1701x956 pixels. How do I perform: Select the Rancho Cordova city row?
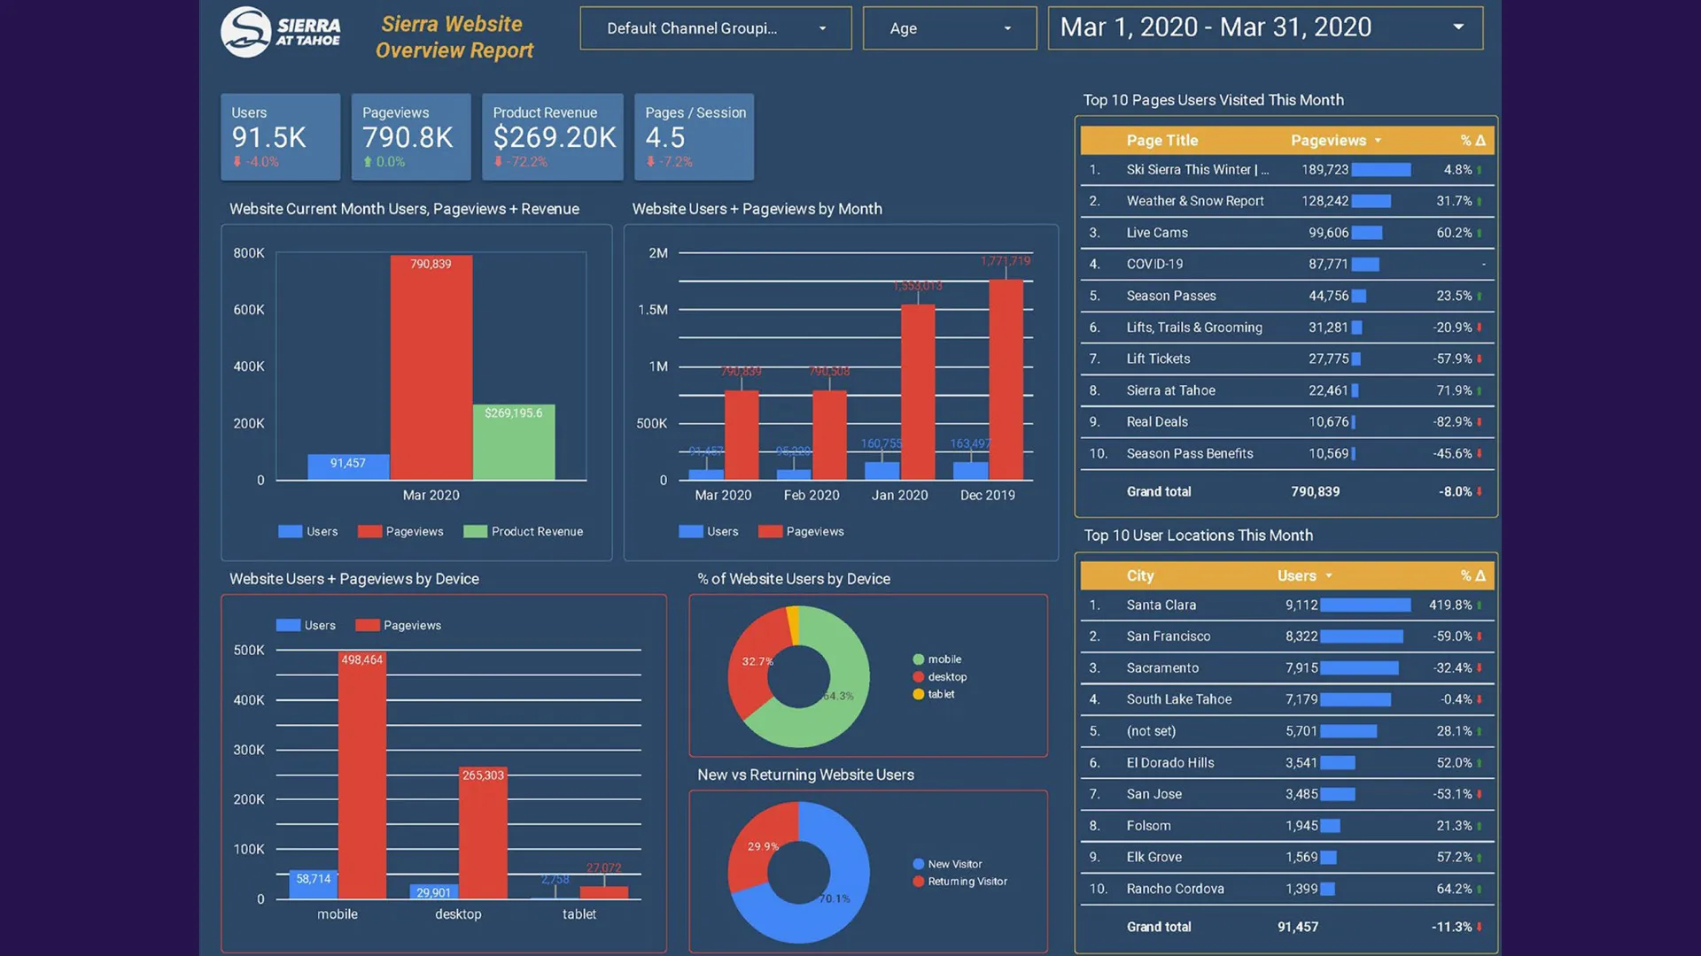click(x=1286, y=889)
